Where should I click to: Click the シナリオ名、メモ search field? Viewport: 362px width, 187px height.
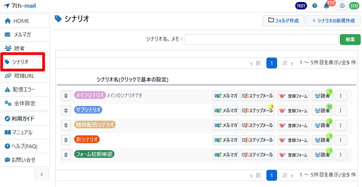[261, 39]
